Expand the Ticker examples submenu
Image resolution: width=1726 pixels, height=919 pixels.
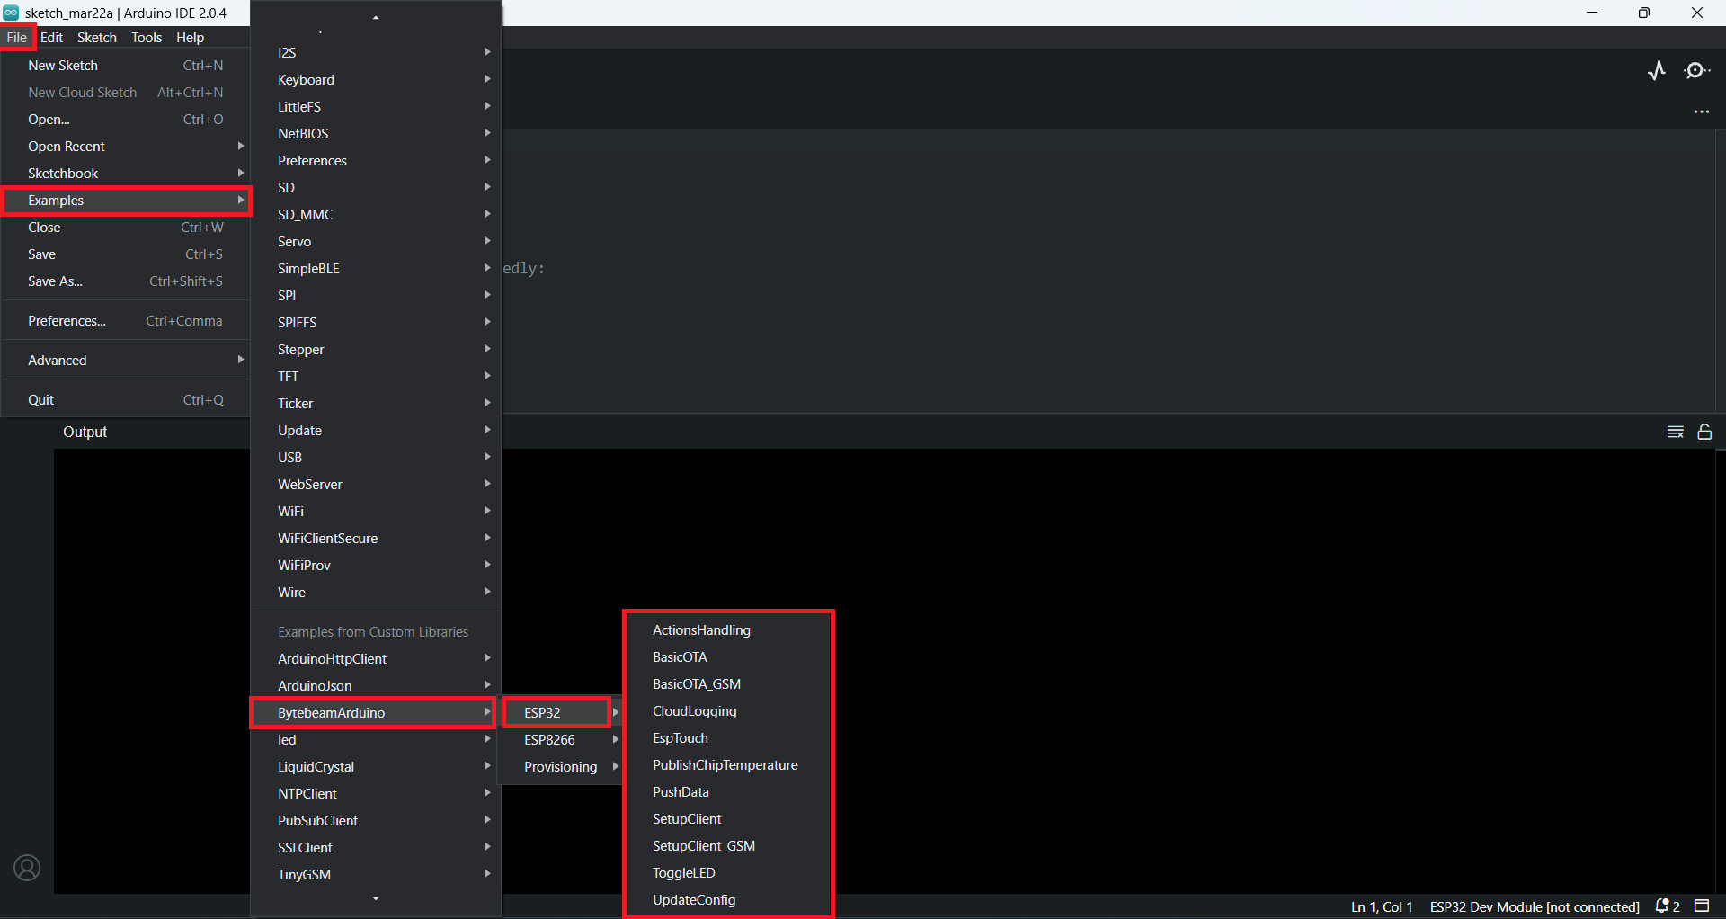(376, 404)
